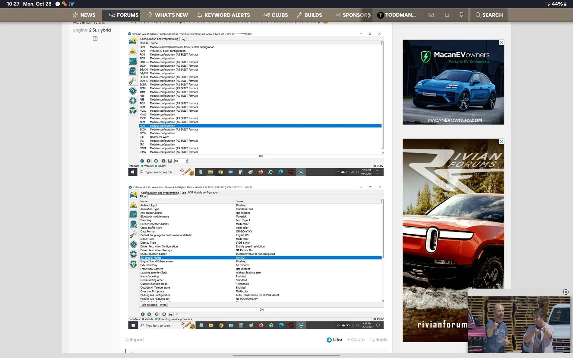The image size is (573, 358).
Task: Select 'Odometer Write' row
Action: click(260, 137)
